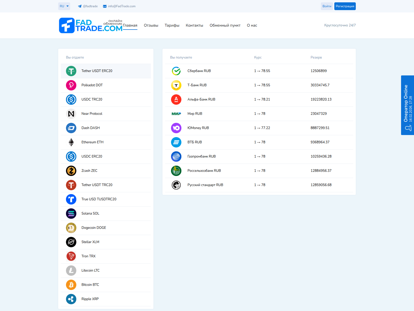Choose the USDC ERC20 icon
Screen dimensions: 414x311
71,157
